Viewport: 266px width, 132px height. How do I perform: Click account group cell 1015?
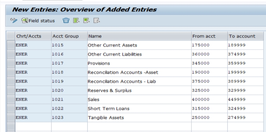tap(69, 45)
